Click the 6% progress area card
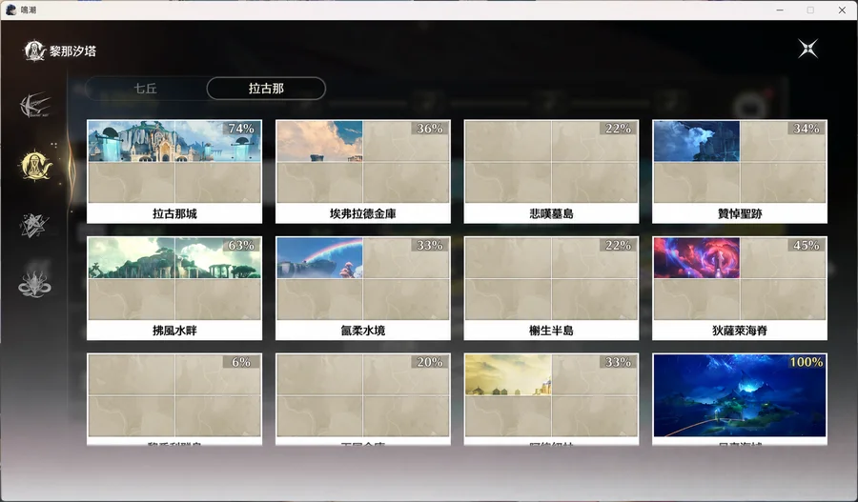The width and height of the screenshot is (858, 502). click(x=174, y=399)
